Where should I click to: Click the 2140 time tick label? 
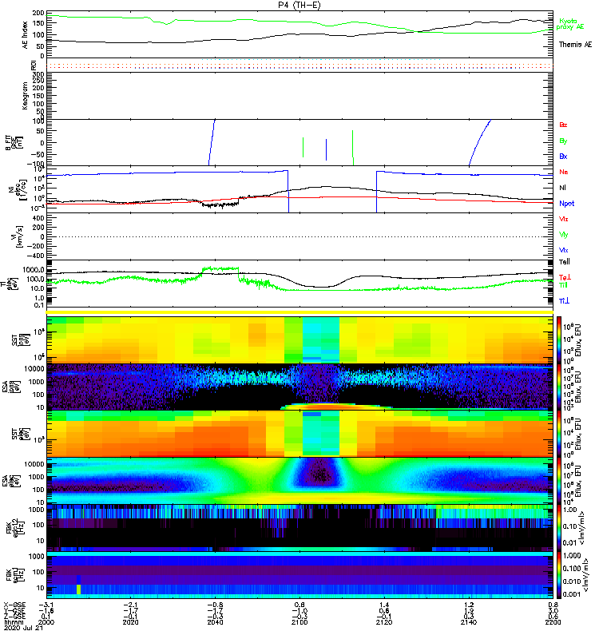click(x=469, y=622)
